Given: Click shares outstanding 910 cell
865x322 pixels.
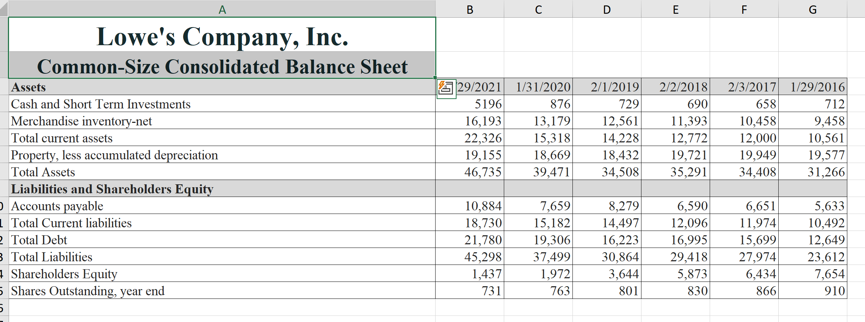Looking at the screenshot, I should click(813, 291).
